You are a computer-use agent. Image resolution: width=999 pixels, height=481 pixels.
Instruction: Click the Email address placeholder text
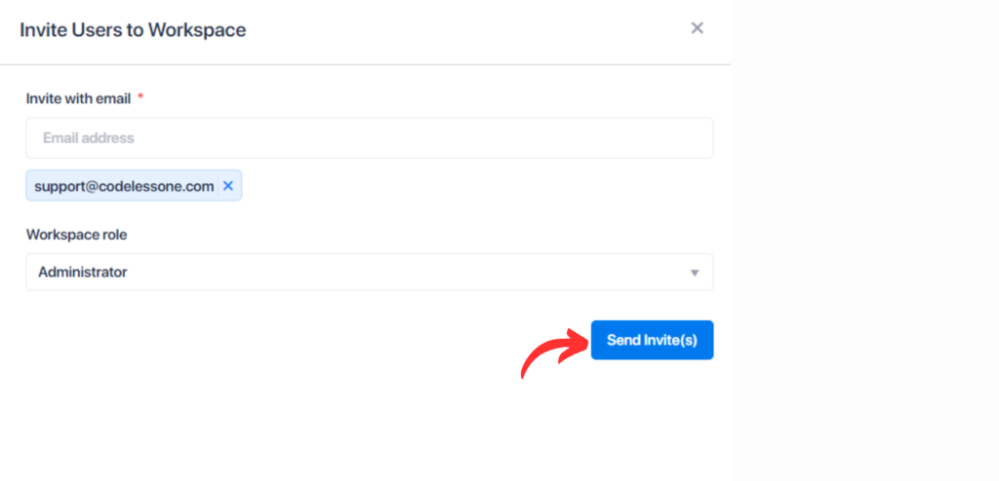(89, 138)
